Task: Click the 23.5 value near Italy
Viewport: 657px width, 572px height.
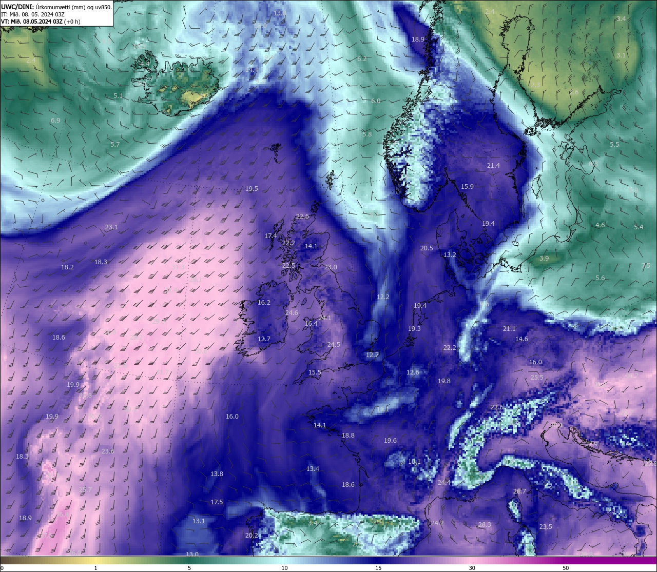Action: pos(546,527)
